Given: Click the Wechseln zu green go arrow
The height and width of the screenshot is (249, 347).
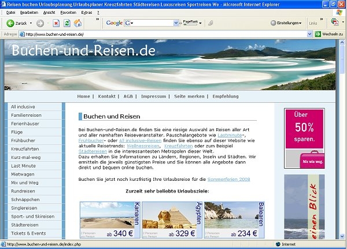Looking at the screenshot, I should (x=318, y=35).
